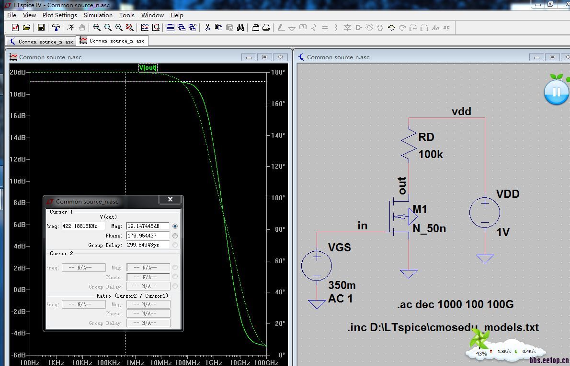Viewport: 570px width, 366px height.
Task: Open the Simulation menu
Action: tap(98, 15)
